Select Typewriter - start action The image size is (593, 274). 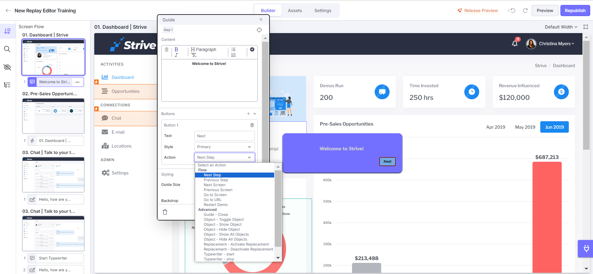219,254
